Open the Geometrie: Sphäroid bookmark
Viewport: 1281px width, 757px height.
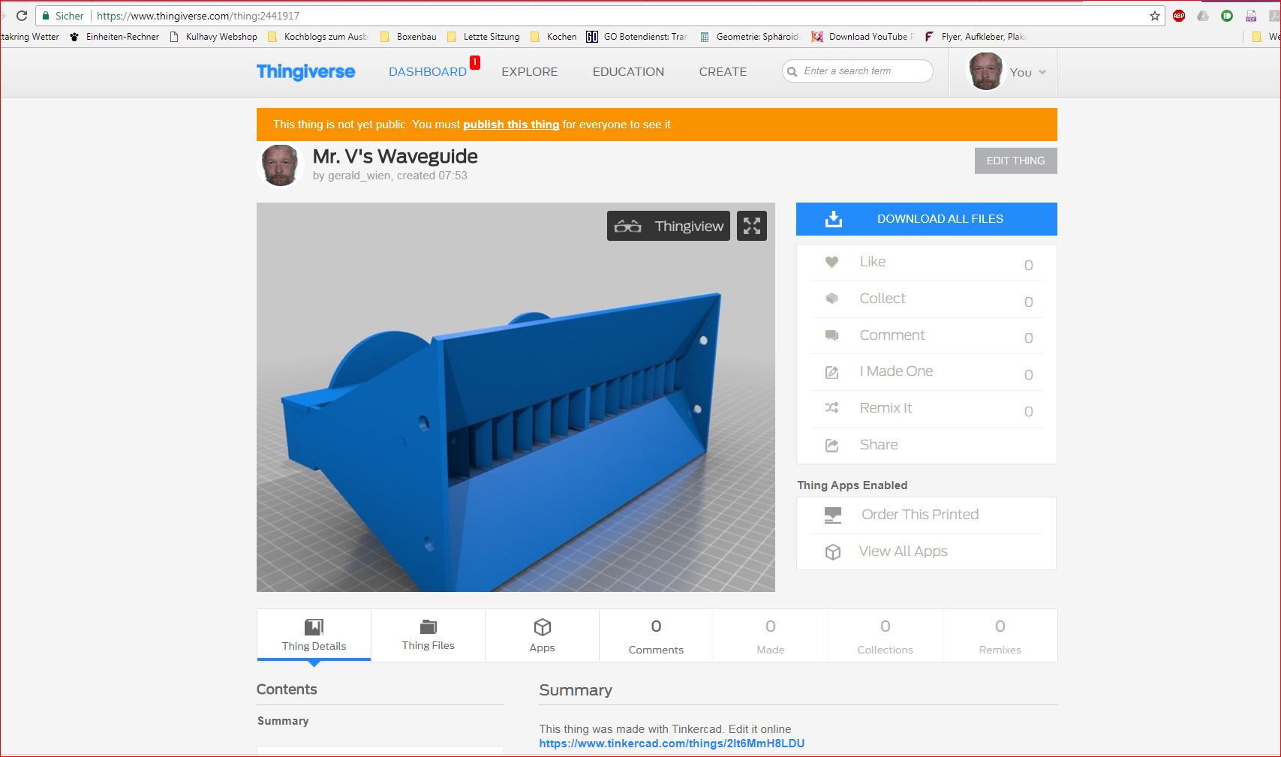click(x=750, y=37)
